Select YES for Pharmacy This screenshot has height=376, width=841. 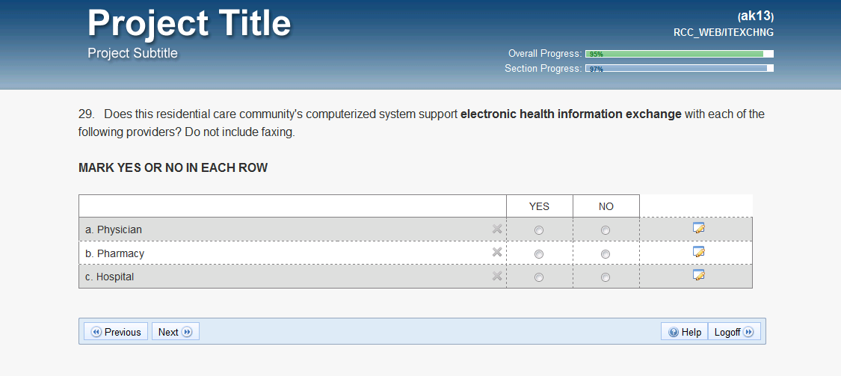tap(539, 254)
